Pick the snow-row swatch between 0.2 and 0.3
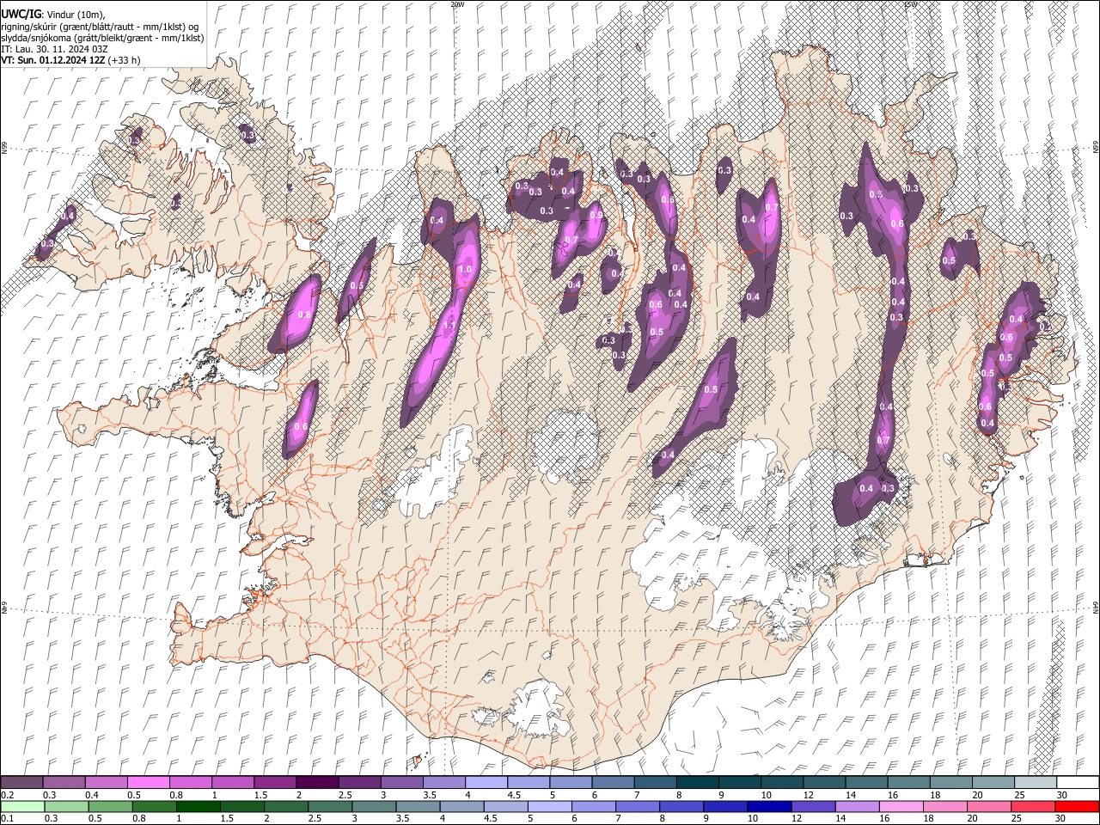This screenshot has width=1100, height=825. (21, 783)
